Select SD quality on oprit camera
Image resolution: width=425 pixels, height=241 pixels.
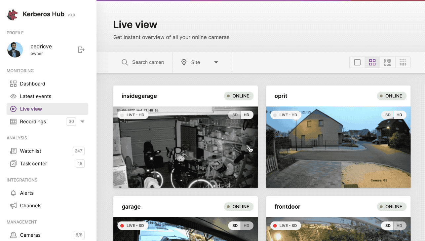pos(388,115)
